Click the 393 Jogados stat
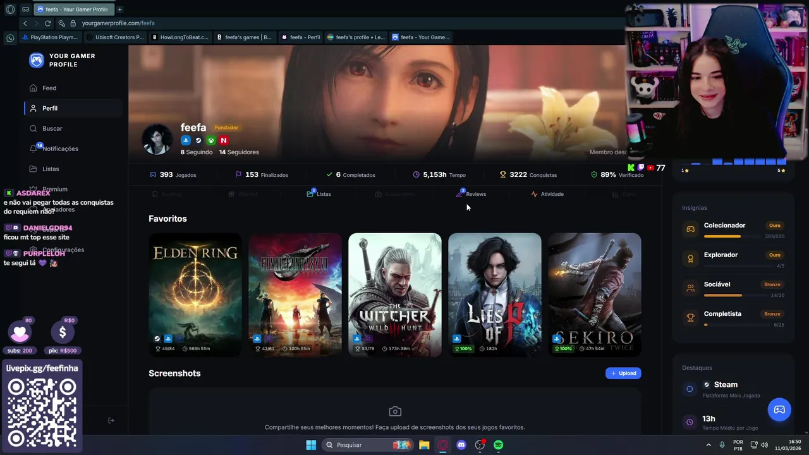 click(173, 174)
